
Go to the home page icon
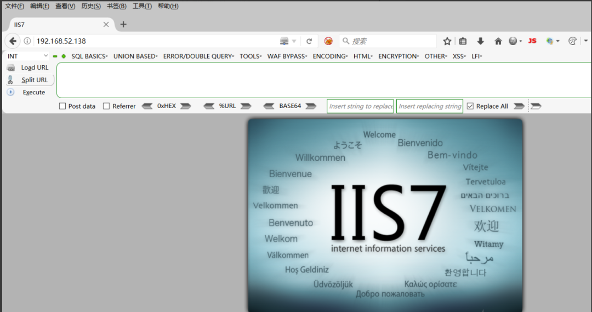(498, 41)
